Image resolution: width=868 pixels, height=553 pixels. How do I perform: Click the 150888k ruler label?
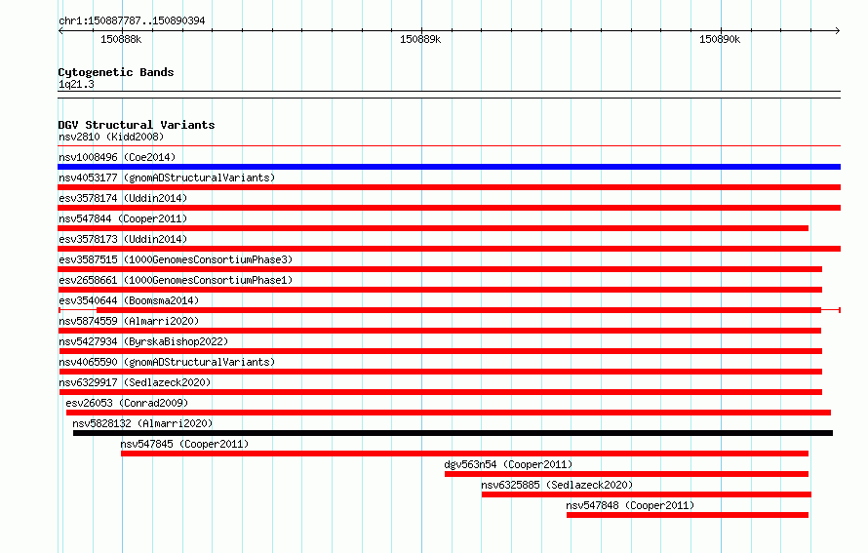pos(121,39)
